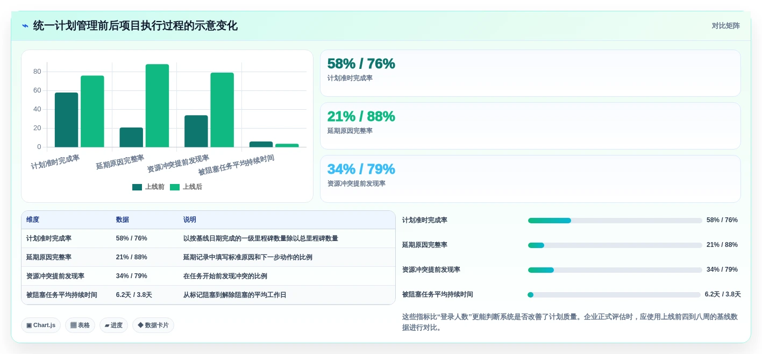Image resolution: width=762 pixels, height=354 pixels.
Task: Click description 从标记阻塞到解除阻塞的平均工作日
Action: pyautogui.click(x=235, y=295)
